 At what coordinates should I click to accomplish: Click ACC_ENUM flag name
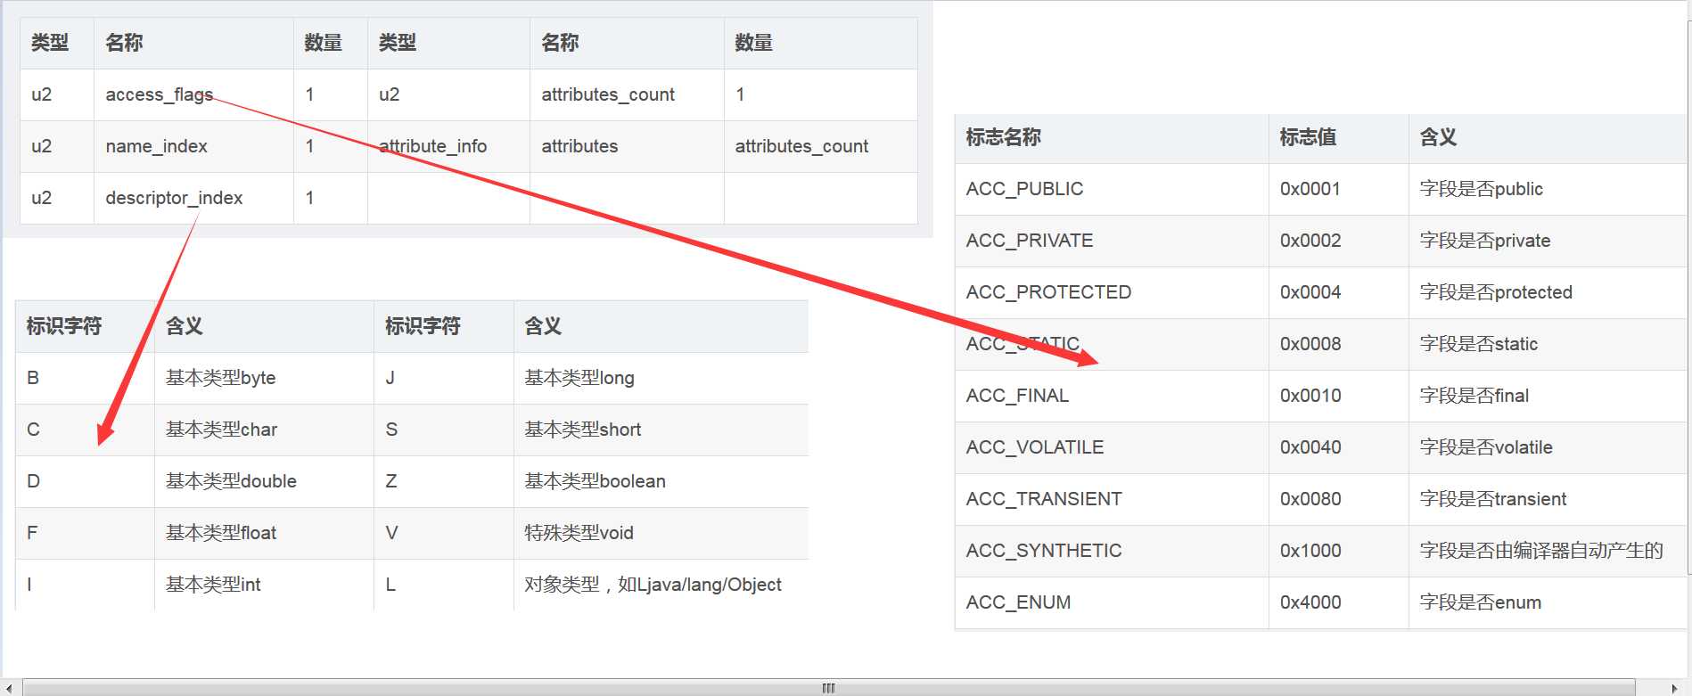click(x=1018, y=602)
